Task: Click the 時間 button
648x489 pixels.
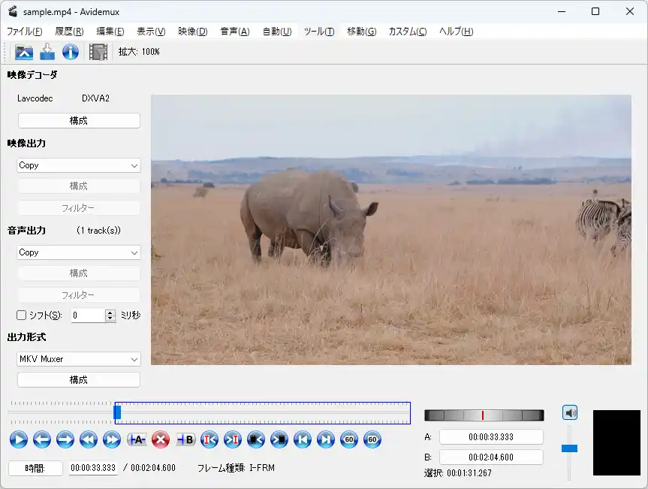Action: click(35, 468)
